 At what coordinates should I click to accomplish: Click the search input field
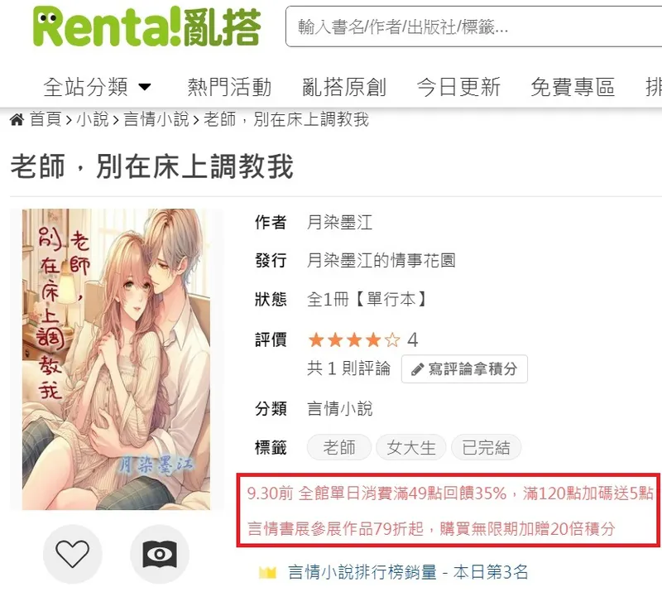(x=473, y=26)
